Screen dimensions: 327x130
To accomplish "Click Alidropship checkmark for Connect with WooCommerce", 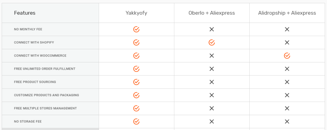I will (287, 56).
